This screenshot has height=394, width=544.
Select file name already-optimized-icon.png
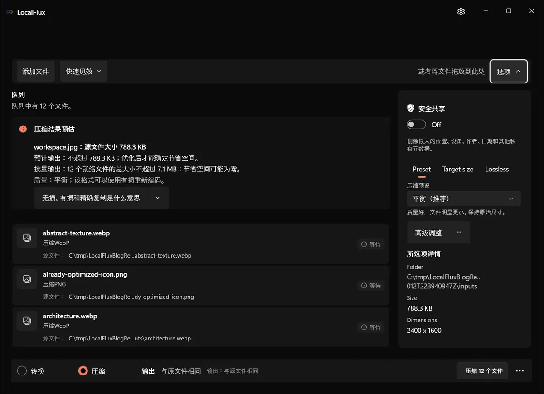click(x=85, y=274)
